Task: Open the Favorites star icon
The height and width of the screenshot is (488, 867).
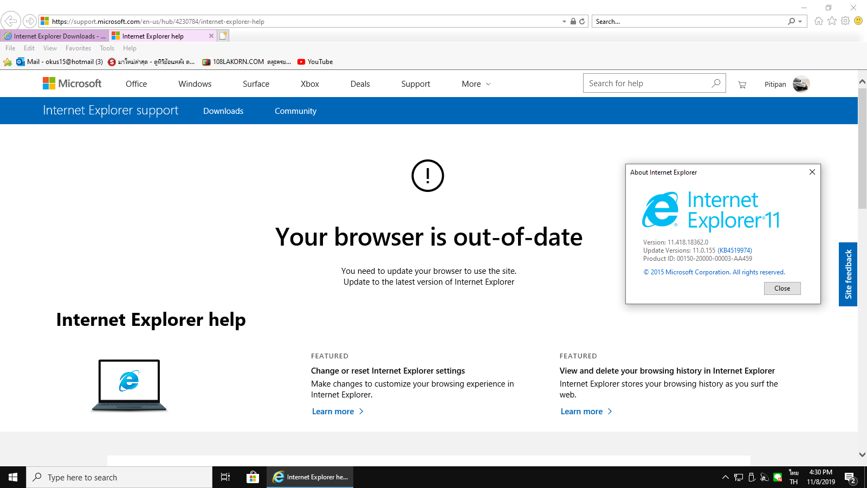Action: 832,21
